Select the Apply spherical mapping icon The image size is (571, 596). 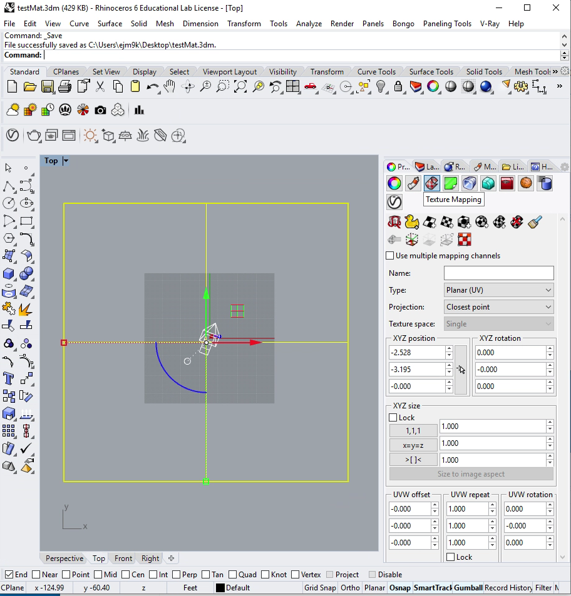click(x=482, y=221)
